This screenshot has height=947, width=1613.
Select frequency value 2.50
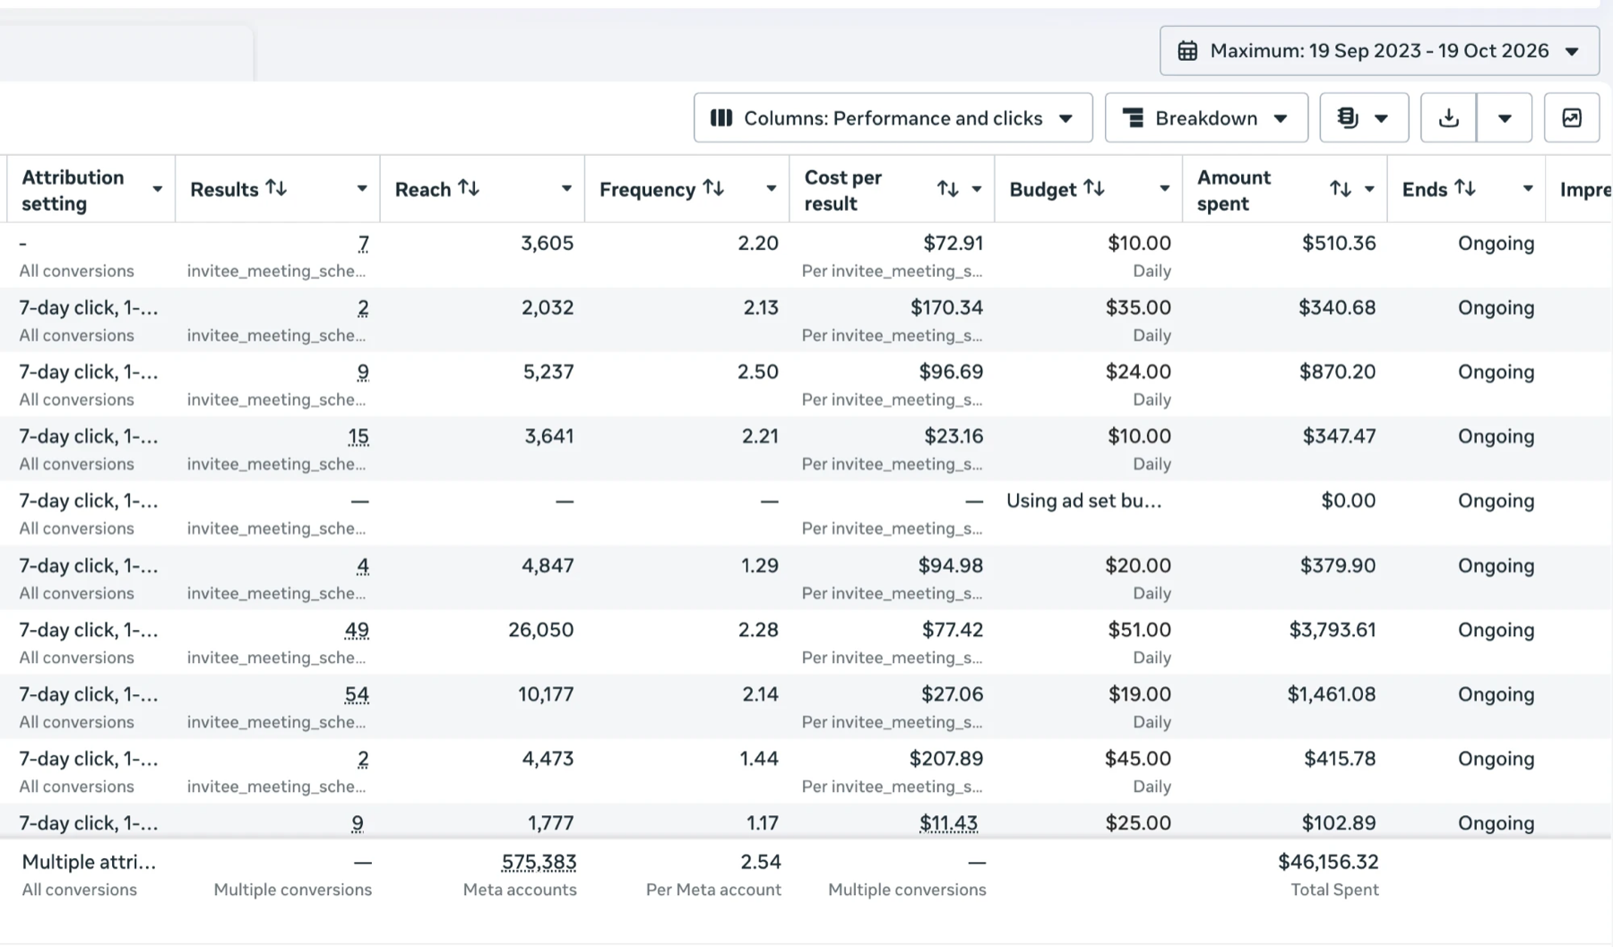point(758,372)
